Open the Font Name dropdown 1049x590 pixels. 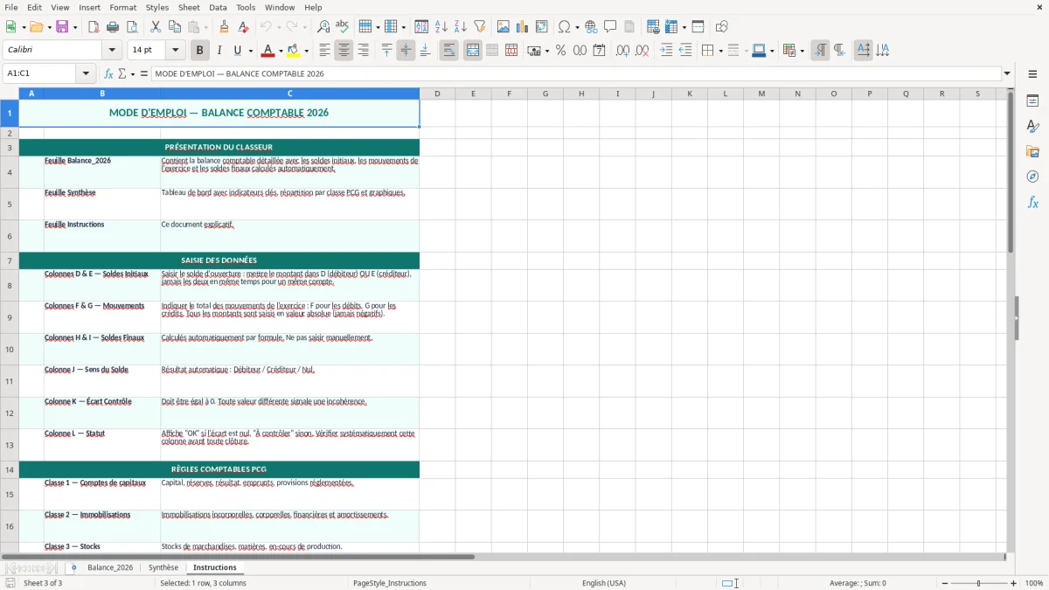coord(112,50)
